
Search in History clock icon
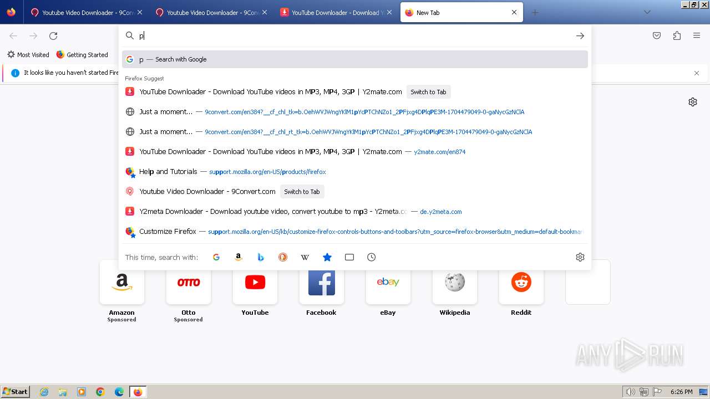372,257
